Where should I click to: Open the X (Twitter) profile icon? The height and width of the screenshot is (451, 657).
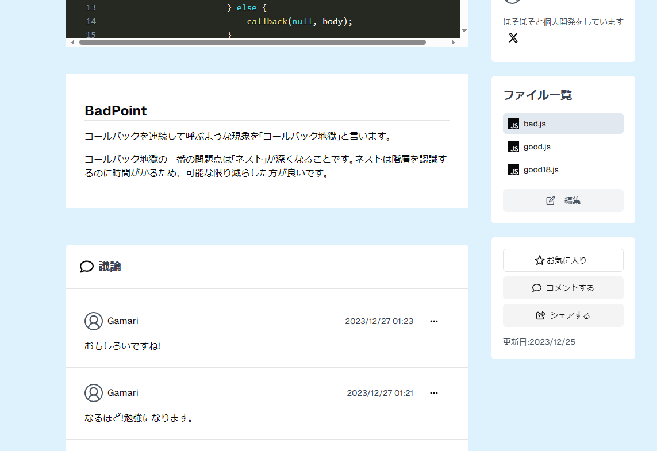coord(513,38)
